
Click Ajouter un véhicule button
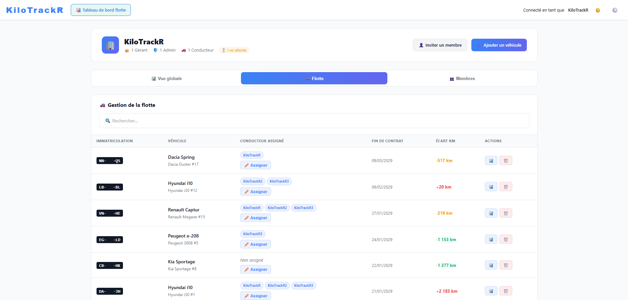499,45
